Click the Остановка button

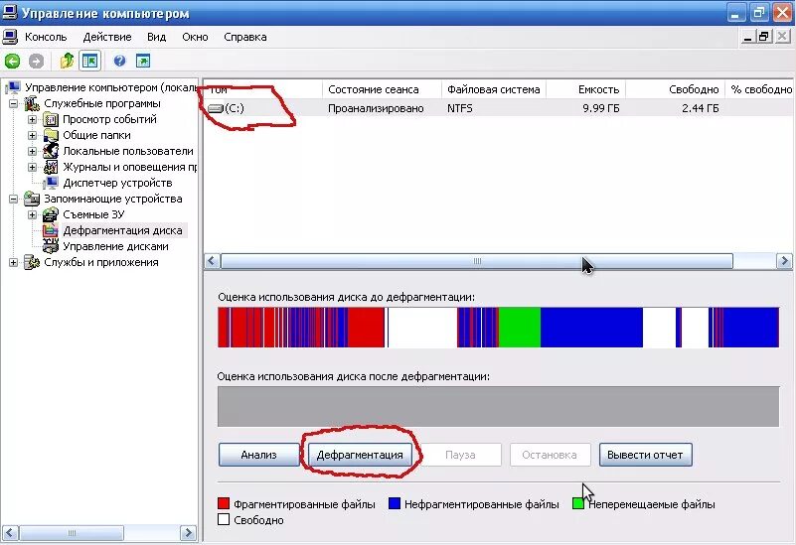(x=550, y=455)
